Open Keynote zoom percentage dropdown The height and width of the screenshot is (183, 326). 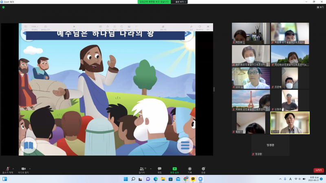pyautogui.click(x=35, y=27)
